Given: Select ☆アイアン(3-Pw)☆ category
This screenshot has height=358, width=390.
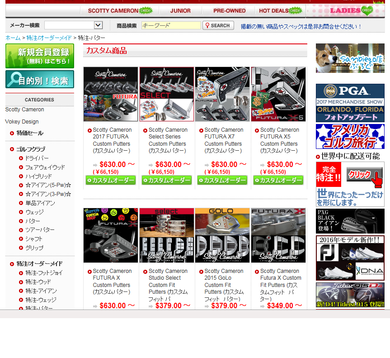Looking at the screenshot, I should pyautogui.click(x=48, y=194).
